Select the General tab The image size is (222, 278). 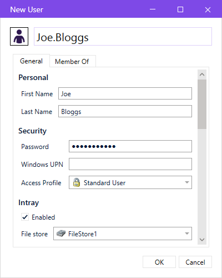tap(31, 61)
